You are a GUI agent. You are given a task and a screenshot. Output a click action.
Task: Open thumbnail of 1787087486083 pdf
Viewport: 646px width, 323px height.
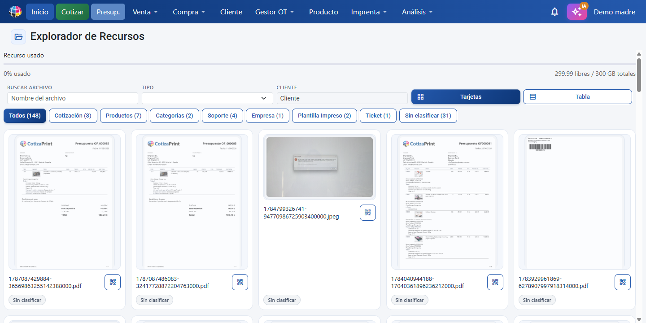click(x=192, y=202)
